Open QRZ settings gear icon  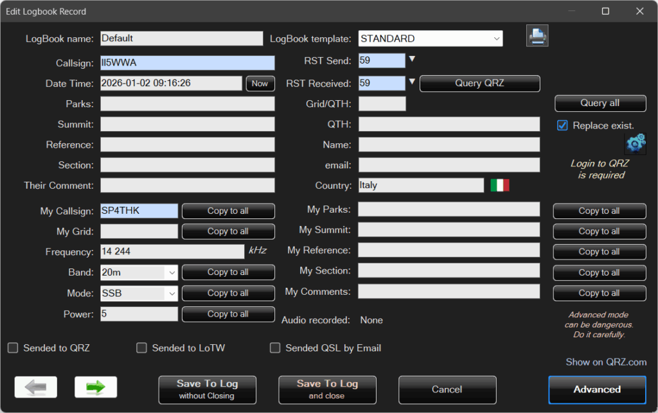point(636,143)
